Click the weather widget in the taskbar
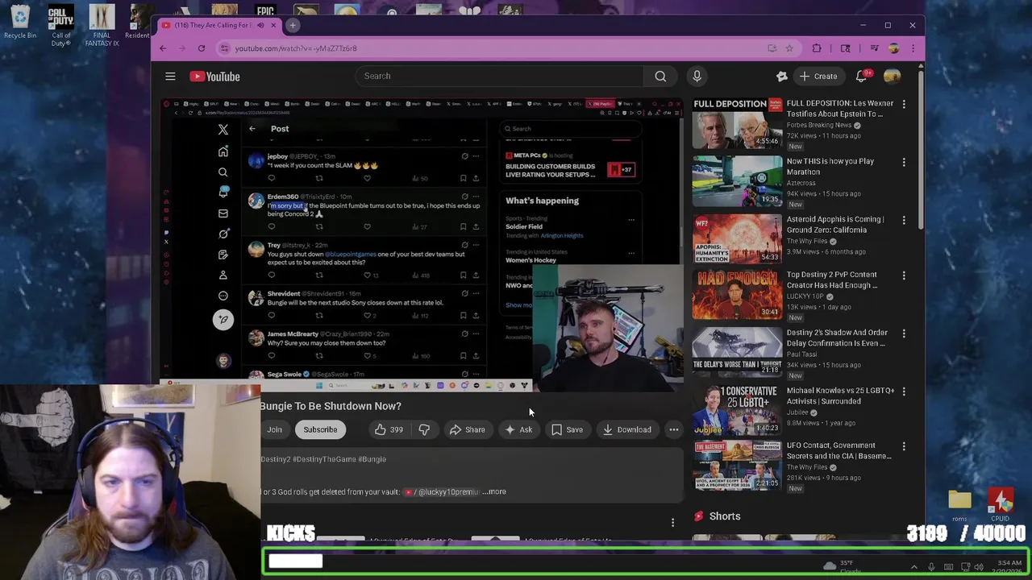Viewport: 1032px width, 580px height. click(x=841, y=566)
